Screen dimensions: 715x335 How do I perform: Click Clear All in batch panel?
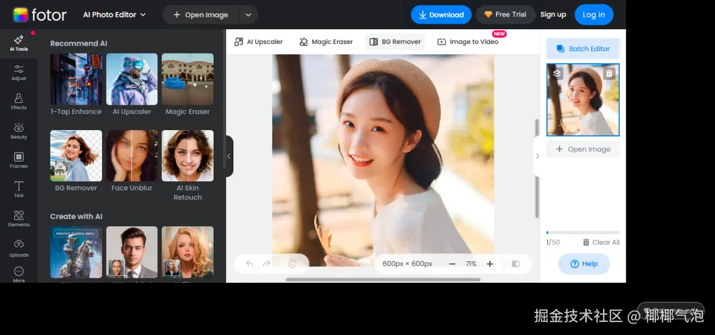pyautogui.click(x=601, y=242)
